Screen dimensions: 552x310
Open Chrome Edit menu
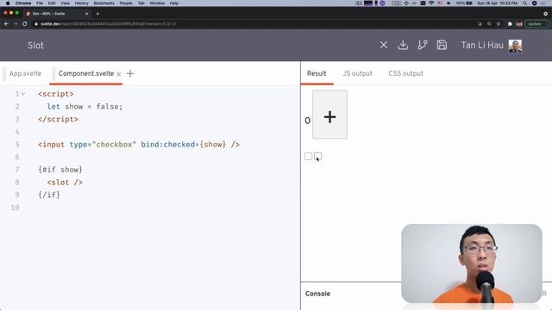click(52, 3)
